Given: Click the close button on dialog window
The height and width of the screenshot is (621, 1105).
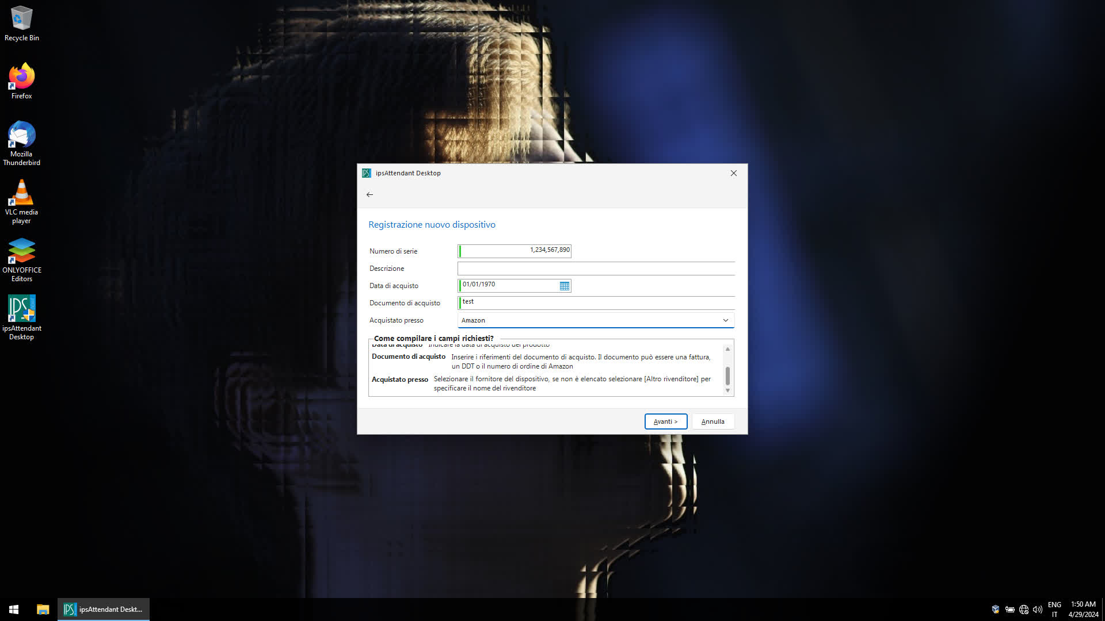Looking at the screenshot, I should click(x=733, y=173).
